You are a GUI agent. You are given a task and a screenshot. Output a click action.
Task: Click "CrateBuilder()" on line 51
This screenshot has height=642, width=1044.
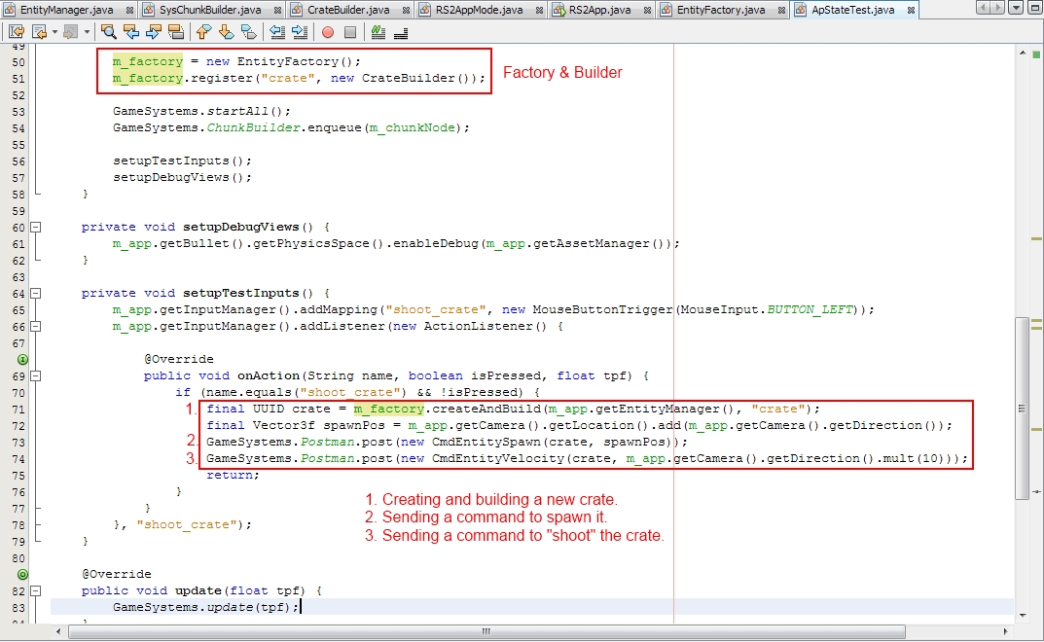[x=419, y=78]
